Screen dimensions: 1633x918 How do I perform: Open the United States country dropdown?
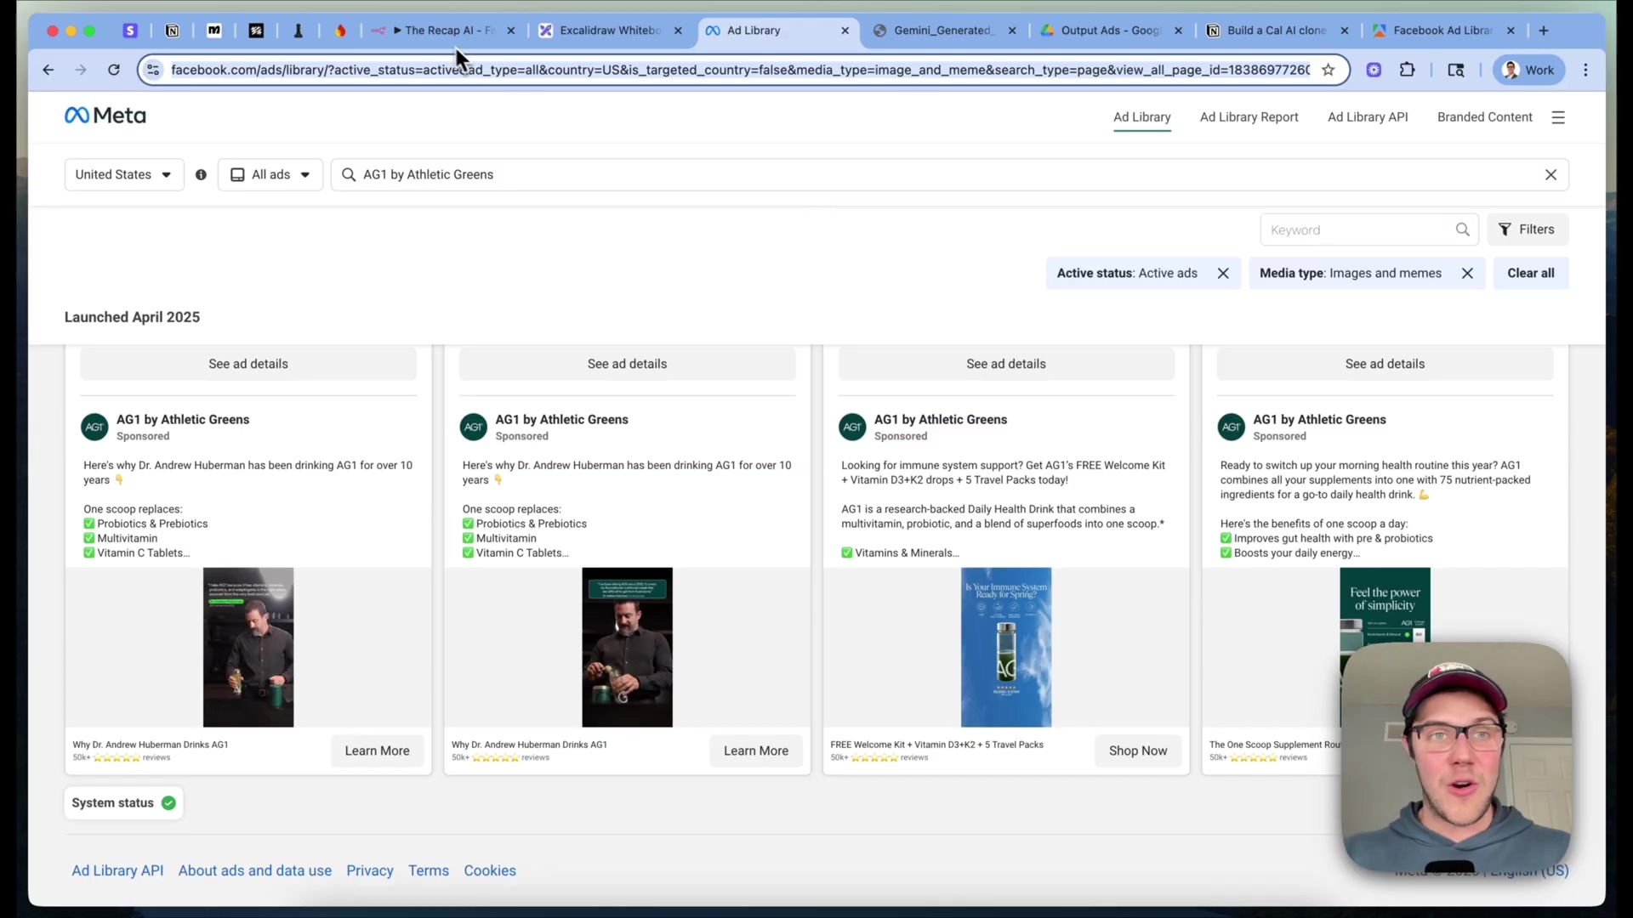pos(124,175)
